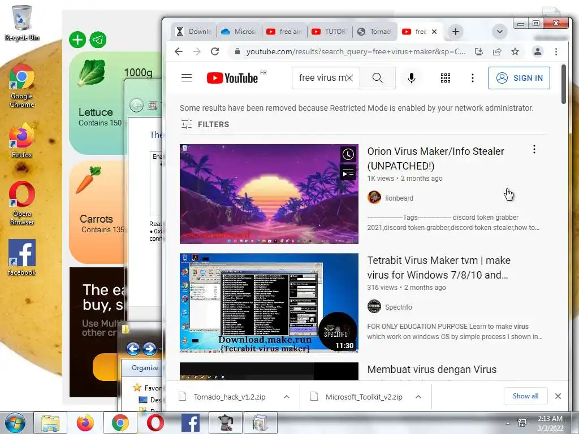
Task: Switch to the Tornad tab
Action: (x=374, y=32)
